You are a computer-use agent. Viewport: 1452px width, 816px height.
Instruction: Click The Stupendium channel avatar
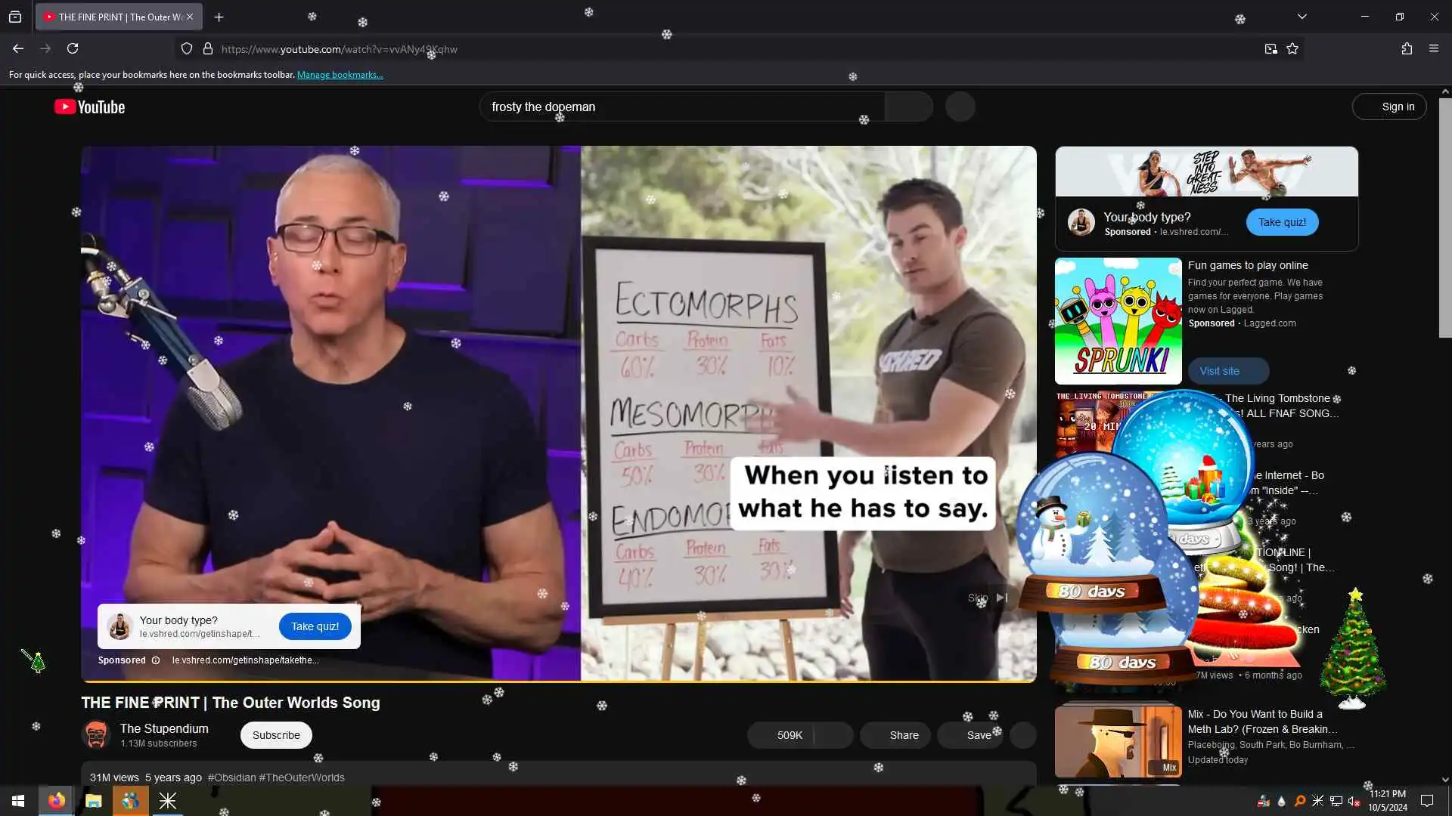(x=96, y=734)
